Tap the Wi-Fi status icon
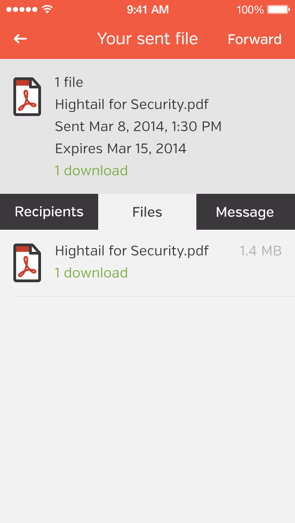 pyautogui.click(x=47, y=10)
